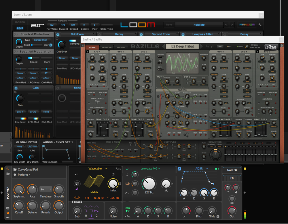Click the Note FX button

232,170
